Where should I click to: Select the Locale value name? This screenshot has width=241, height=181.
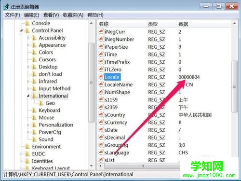click(x=112, y=77)
